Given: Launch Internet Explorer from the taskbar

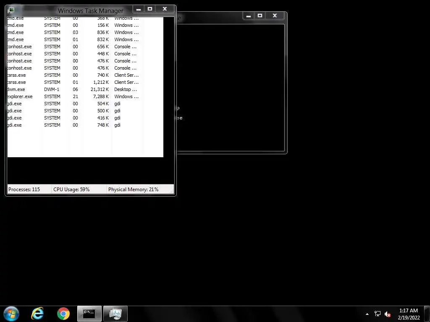Looking at the screenshot, I should [37, 314].
